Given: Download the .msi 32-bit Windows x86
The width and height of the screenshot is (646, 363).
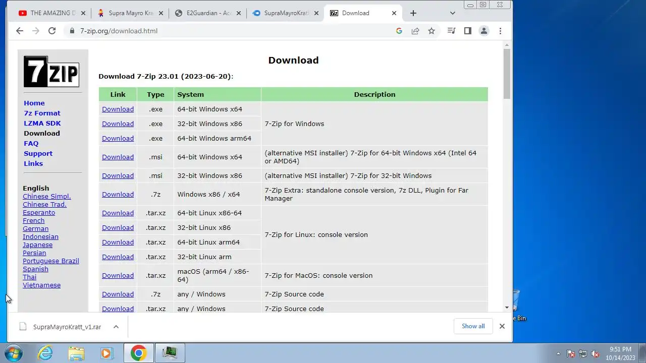Looking at the screenshot, I should (x=118, y=175).
